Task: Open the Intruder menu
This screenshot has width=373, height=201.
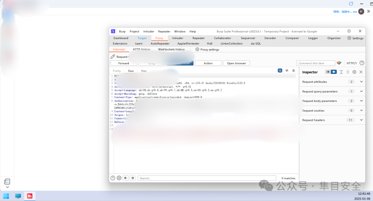Action: 149,31
